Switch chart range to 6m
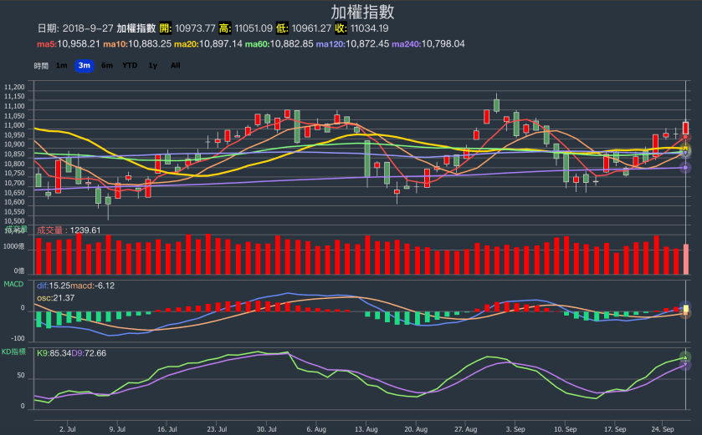Viewport: 702px width, 435px height. pos(107,65)
